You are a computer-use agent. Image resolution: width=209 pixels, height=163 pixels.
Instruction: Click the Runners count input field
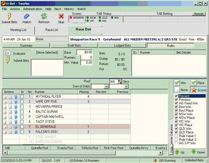coord(87,57)
